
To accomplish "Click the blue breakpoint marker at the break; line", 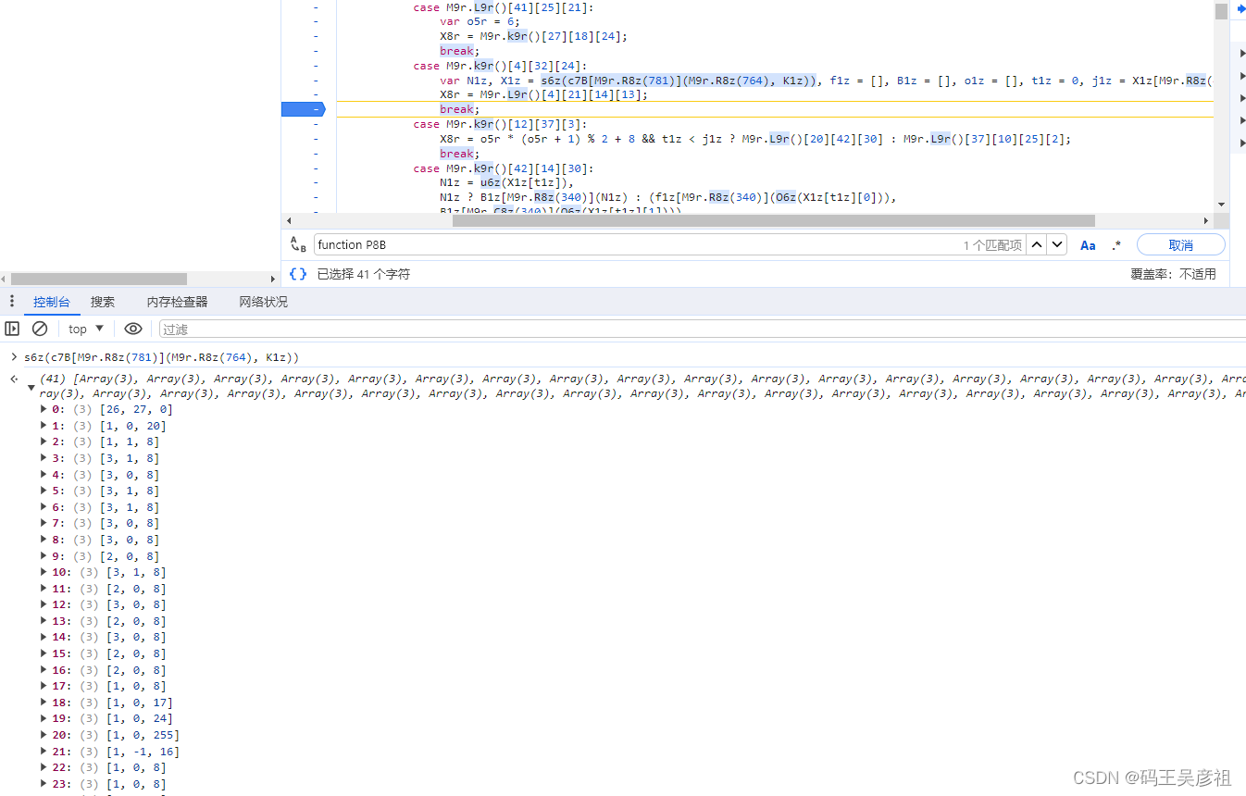I will (x=304, y=109).
